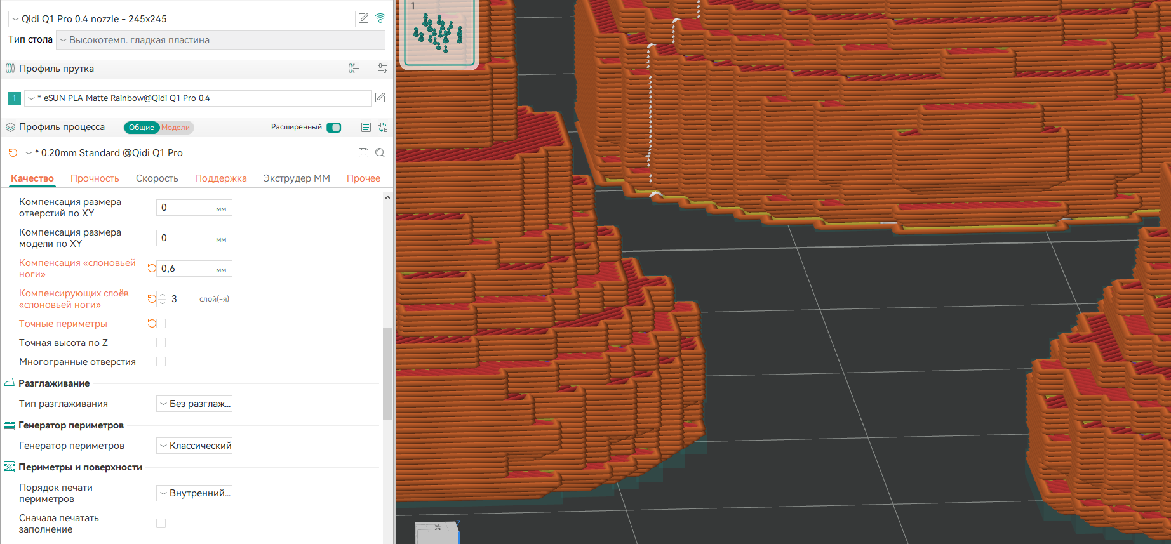Save the current process preset
This screenshot has height=544, width=1171.
pos(363,153)
